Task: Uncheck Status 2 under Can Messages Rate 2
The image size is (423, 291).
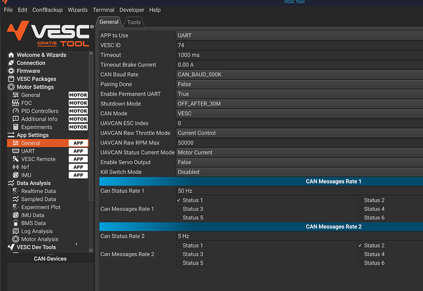Action: click(360, 246)
